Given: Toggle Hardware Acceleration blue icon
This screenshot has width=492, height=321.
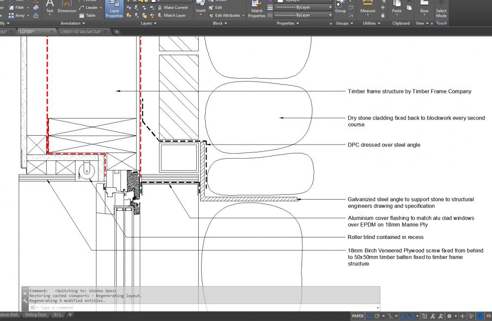Looking at the screenshot, I should click(480, 316).
